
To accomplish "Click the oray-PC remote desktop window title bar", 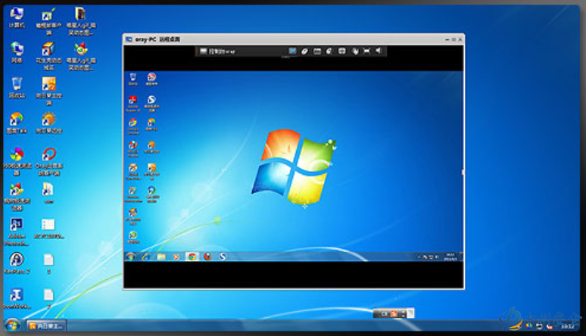I will (293, 39).
